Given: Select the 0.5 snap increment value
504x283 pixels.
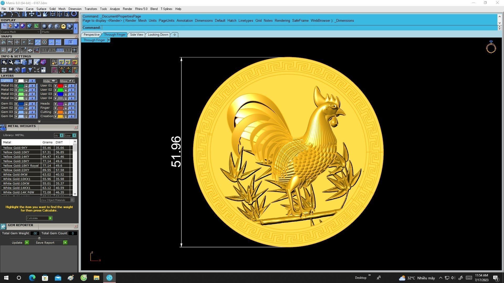Looking at the screenshot, I should pyautogui.click(x=60, y=50).
